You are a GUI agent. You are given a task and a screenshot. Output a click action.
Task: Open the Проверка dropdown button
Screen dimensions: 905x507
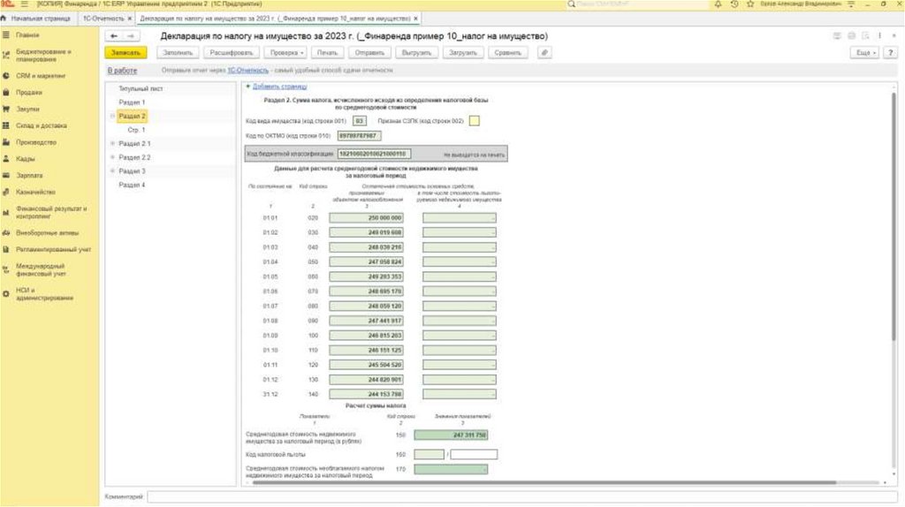click(287, 53)
